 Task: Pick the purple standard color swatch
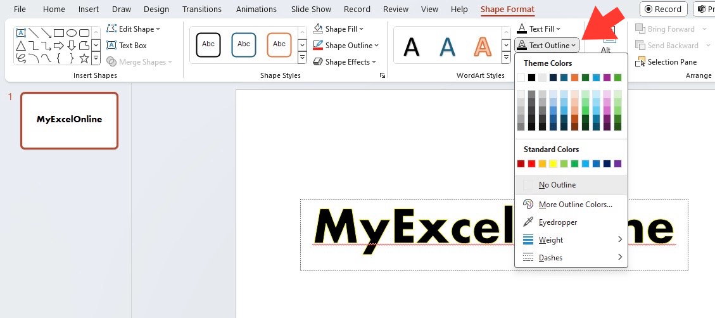[x=618, y=163]
